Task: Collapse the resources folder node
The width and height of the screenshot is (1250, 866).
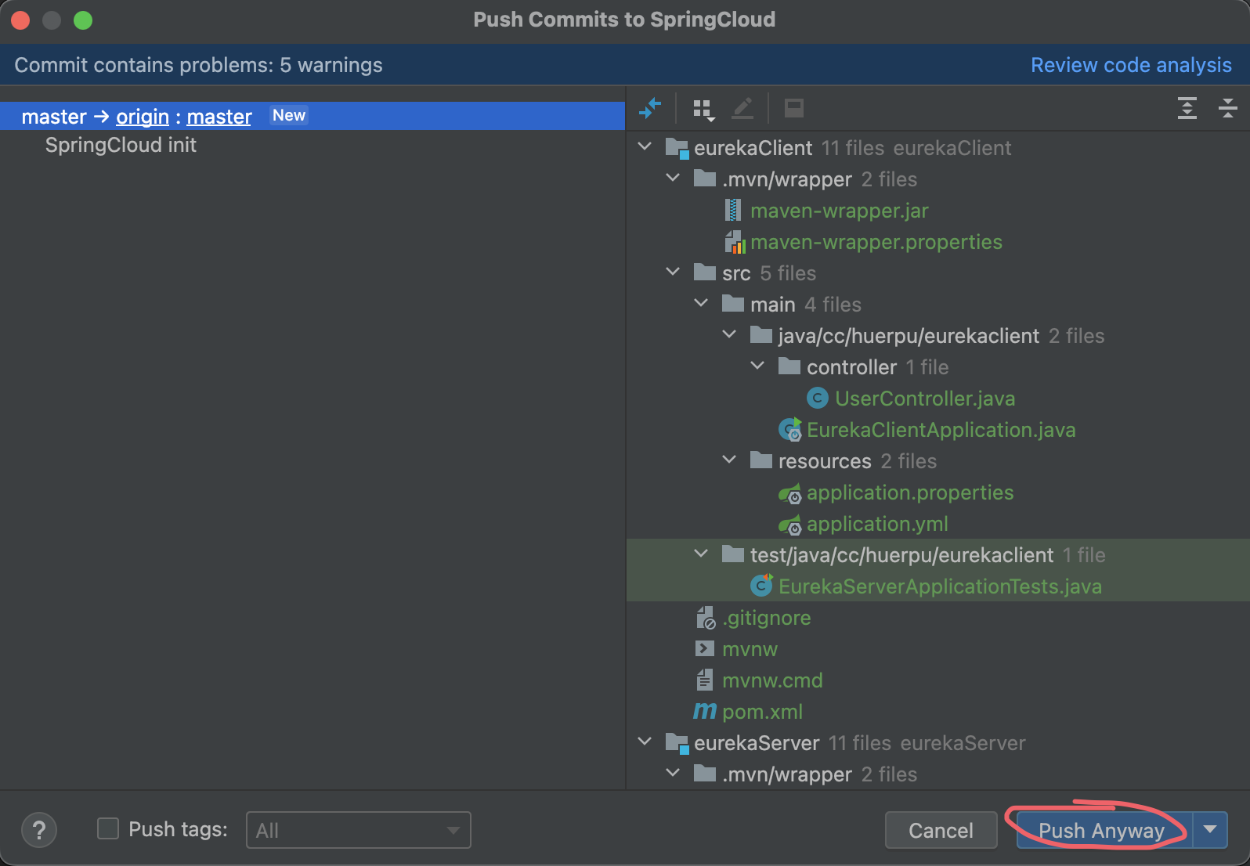Action: click(729, 460)
